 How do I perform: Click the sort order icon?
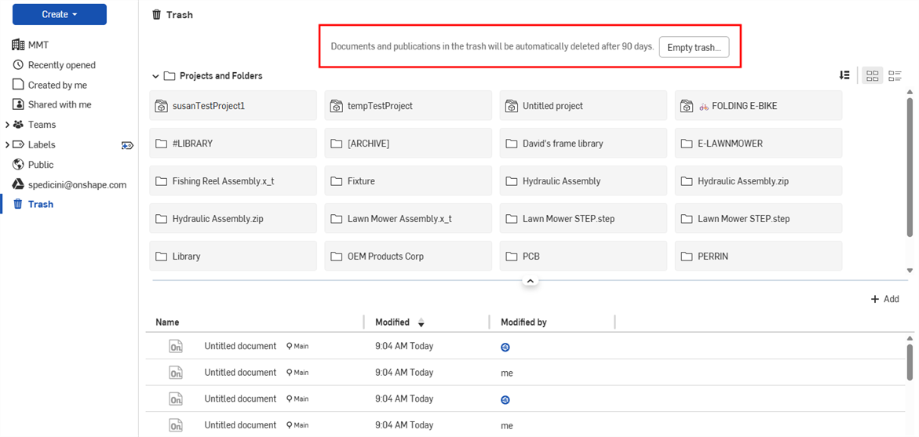click(x=844, y=75)
